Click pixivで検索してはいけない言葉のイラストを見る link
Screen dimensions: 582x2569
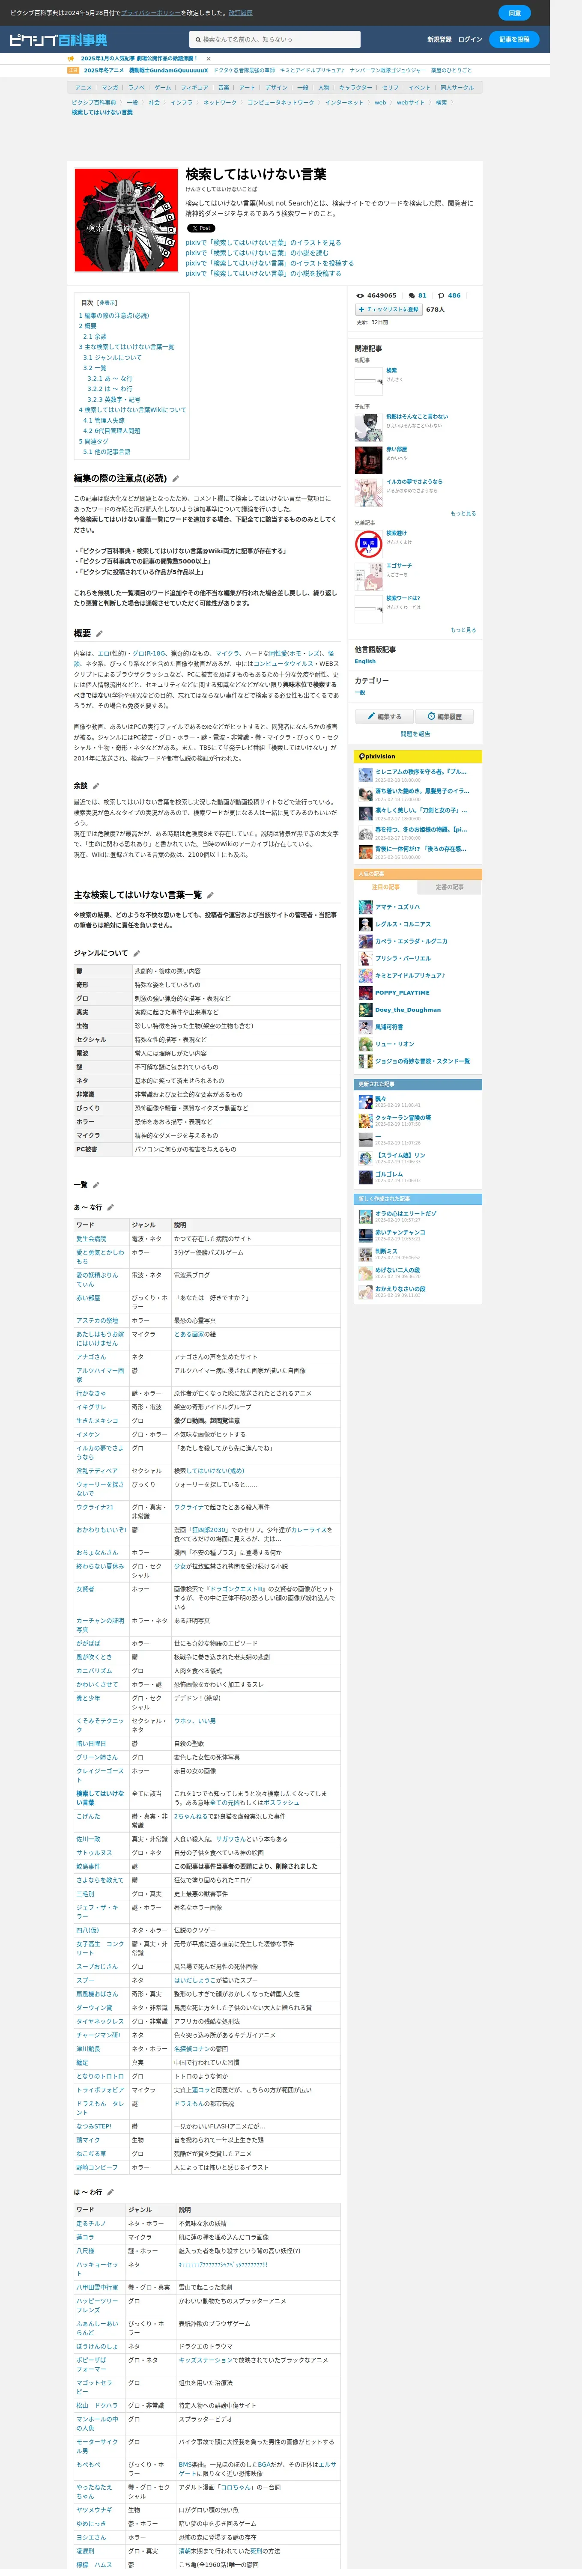click(263, 242)
